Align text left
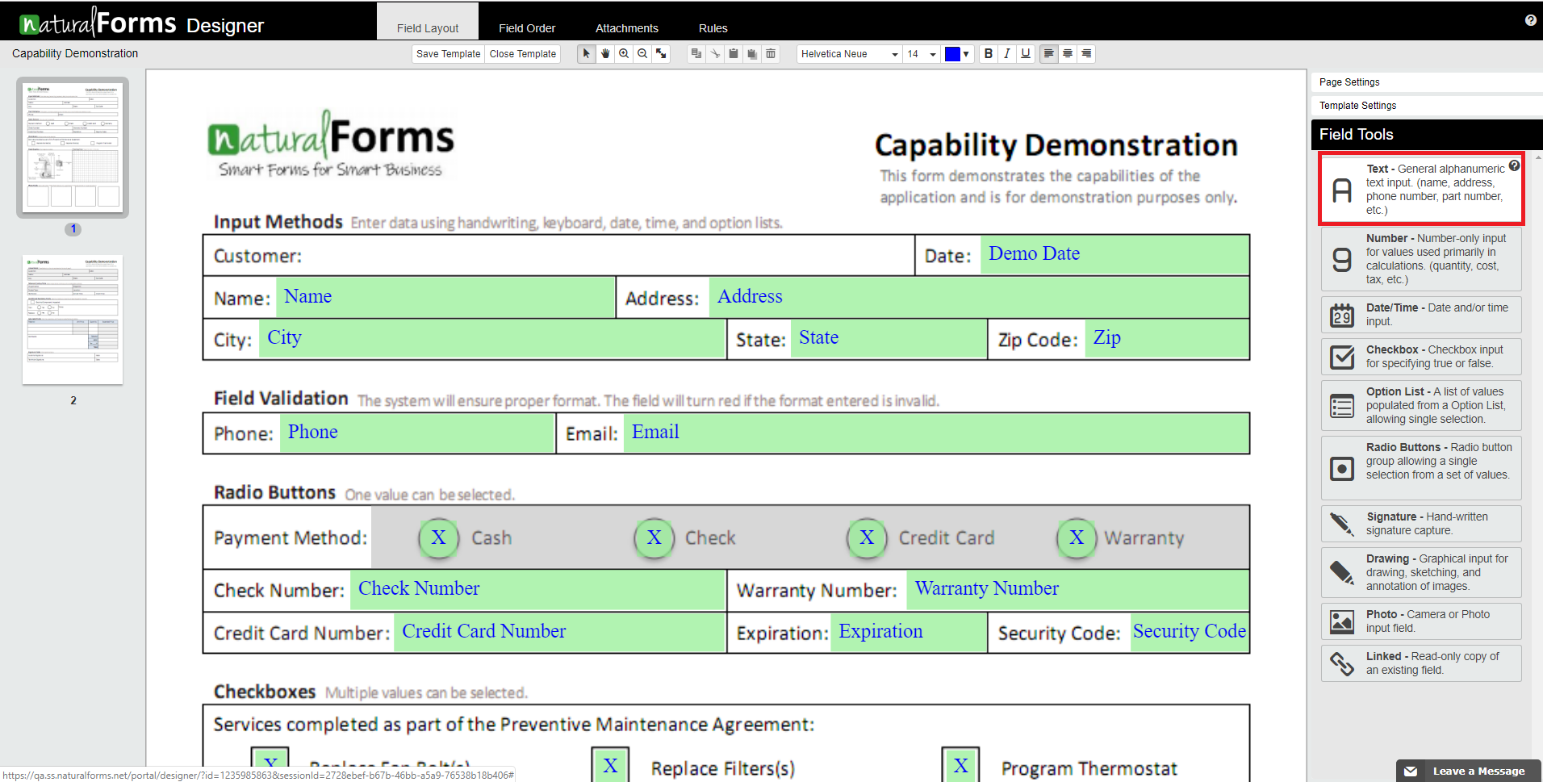Screen dimensions: 1543x782 [1048, 54]
